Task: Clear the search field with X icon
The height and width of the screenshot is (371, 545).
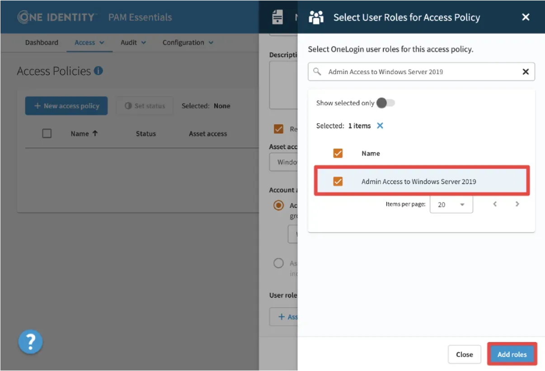Action: 526,72
